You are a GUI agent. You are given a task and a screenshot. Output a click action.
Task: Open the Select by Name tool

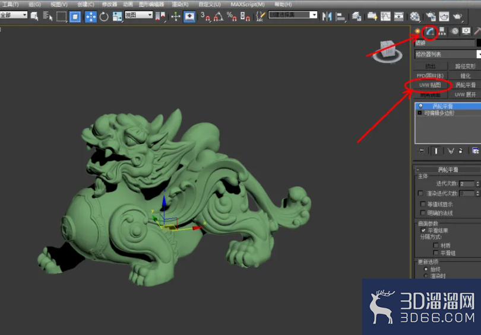pos(48,16)
